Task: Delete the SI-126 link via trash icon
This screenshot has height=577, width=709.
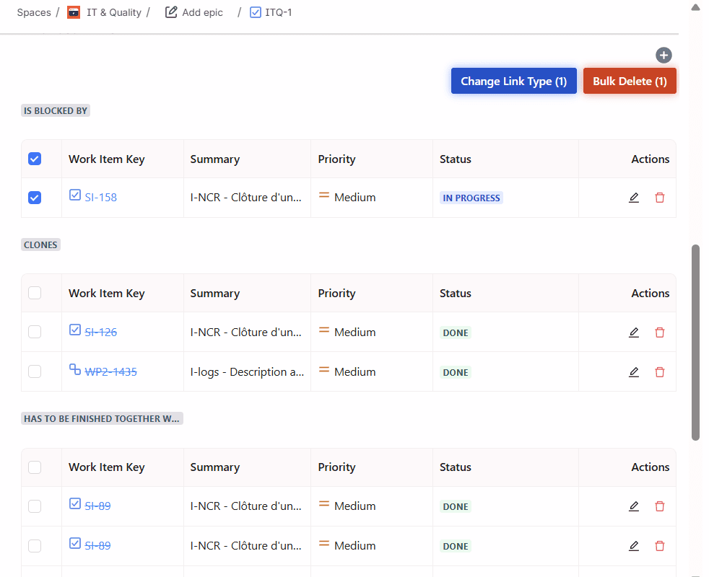Action: [659, 332]
